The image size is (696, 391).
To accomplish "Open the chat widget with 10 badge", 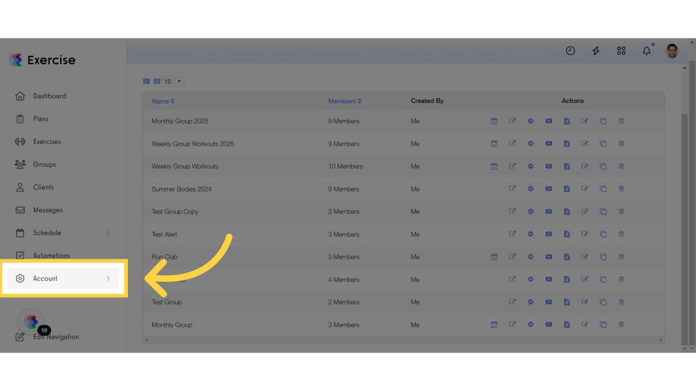I will [31, 322].
